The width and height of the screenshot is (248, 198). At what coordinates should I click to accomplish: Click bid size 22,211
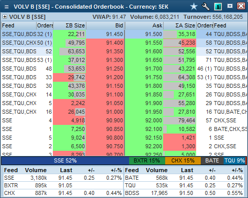pyautogui.click(x=70, y=34)
